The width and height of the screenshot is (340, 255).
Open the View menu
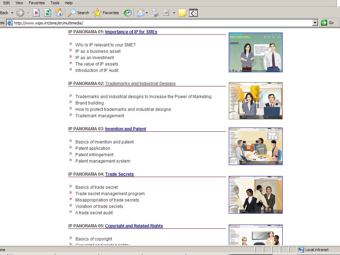coord(19,3)
